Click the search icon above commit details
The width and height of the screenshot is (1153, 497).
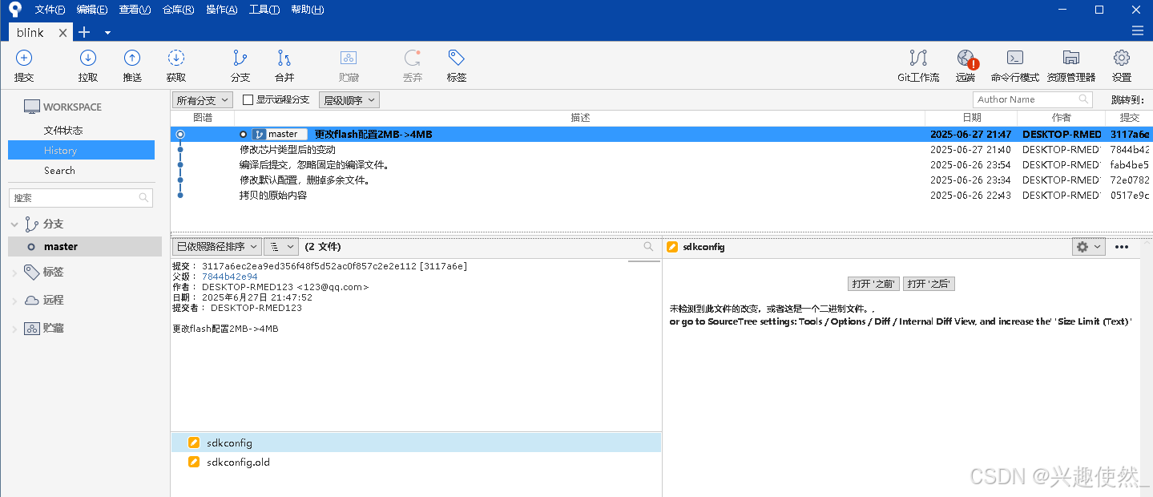[x=648, y=247]
